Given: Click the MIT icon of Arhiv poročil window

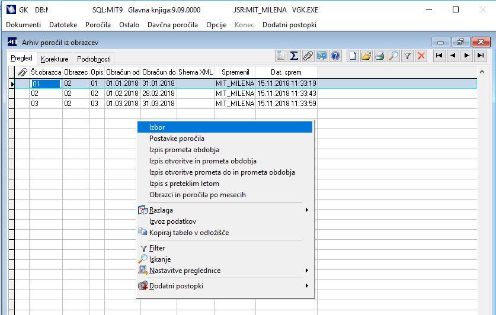Looking at the screenshot, I should coord(12,41).
